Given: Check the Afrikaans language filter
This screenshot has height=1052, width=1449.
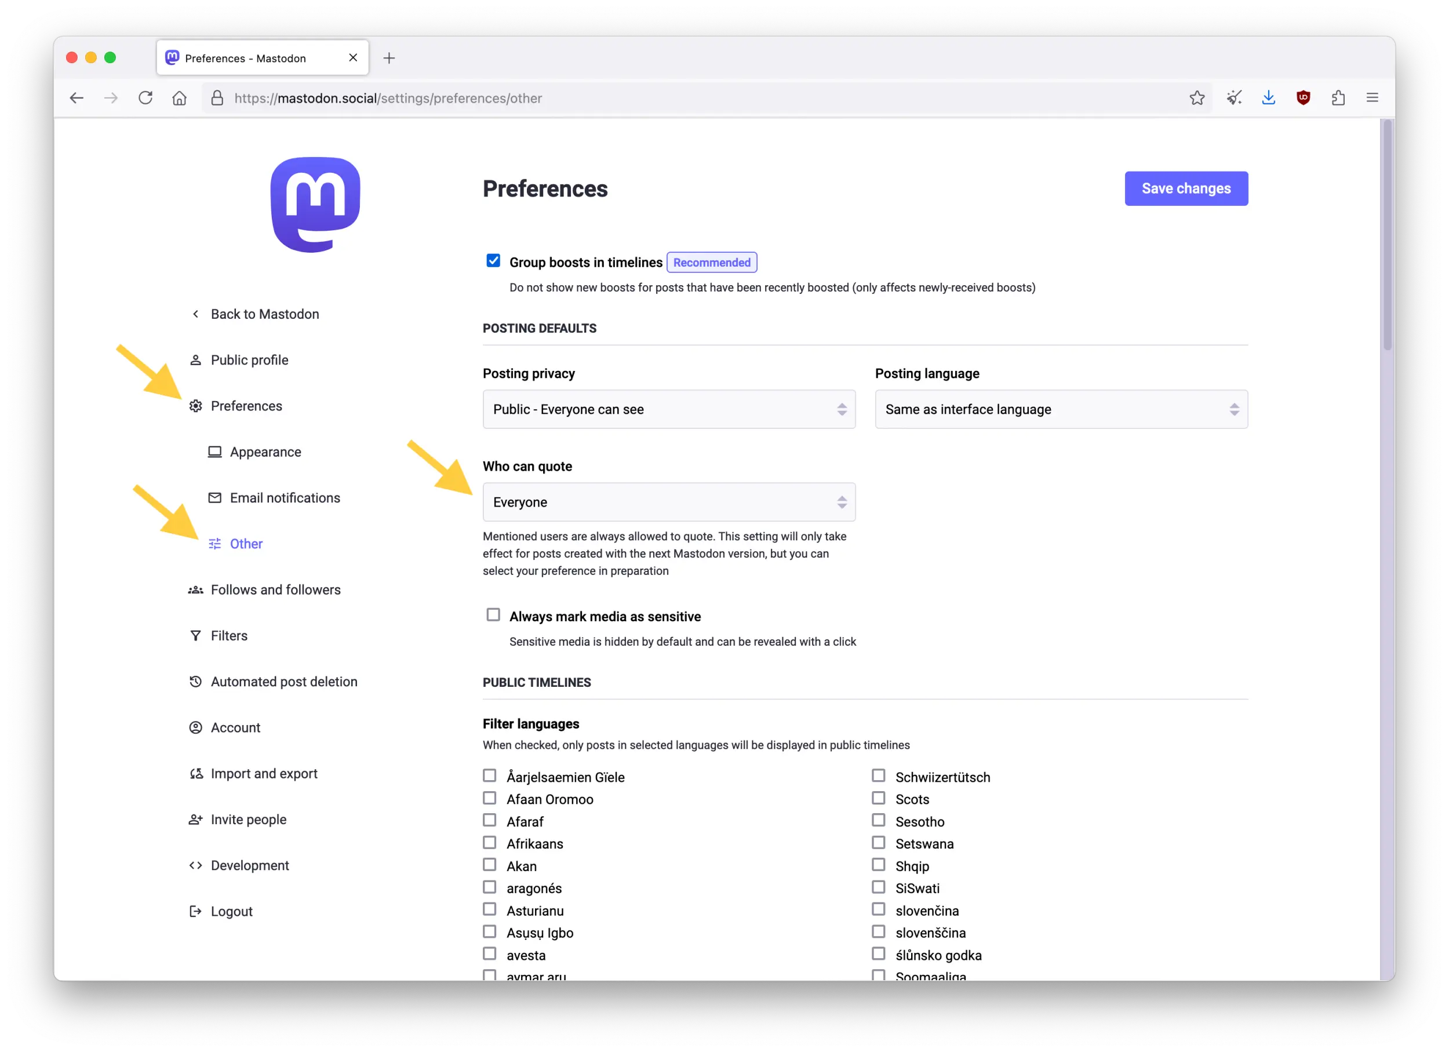Looking at the screenshot, I should (489, 843).
